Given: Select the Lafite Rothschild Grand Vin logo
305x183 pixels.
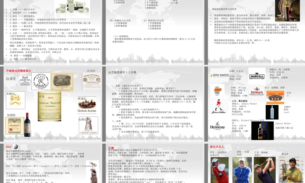Looking at the screenshot, I should pos(25,81).
